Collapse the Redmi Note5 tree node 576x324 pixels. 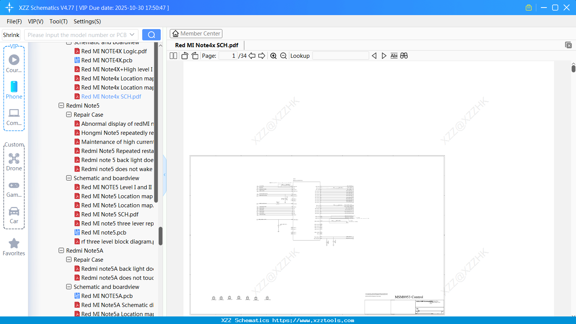tap(61, 106)
